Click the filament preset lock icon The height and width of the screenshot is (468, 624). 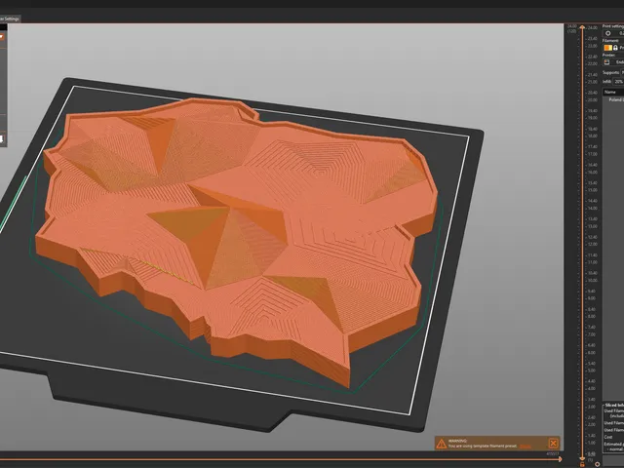click(x=615, y=48)
